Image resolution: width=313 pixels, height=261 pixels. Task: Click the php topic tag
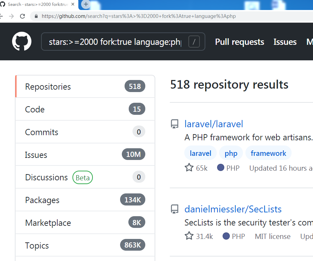click(x=231, y=153)
